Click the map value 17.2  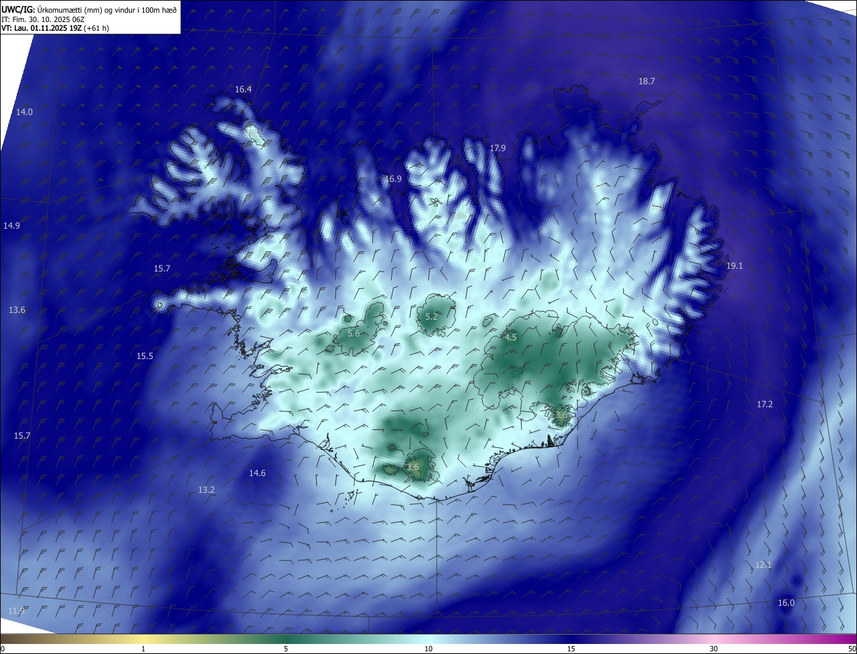765,405
